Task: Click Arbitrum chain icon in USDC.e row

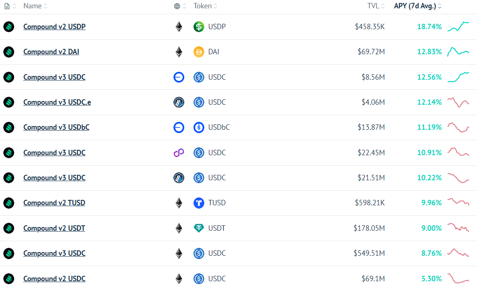Action: (x=179, y=102)
